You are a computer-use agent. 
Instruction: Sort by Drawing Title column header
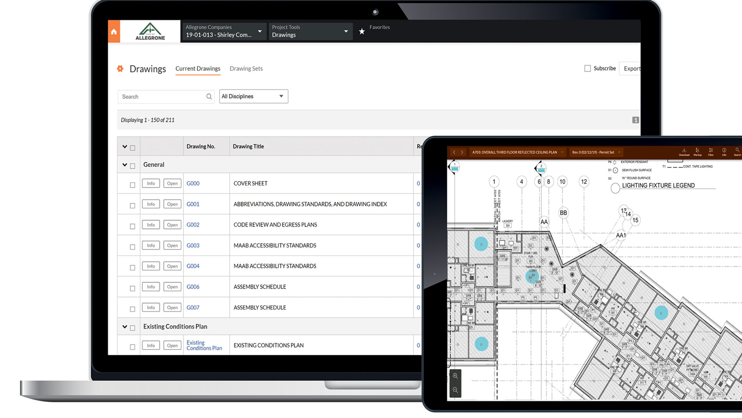point(248,146)
